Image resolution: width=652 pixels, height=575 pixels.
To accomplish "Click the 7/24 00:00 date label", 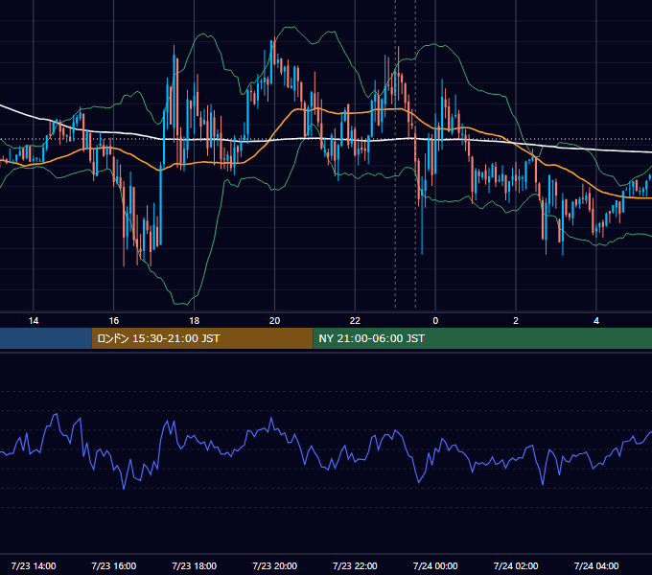I will [x=435, y=565].
